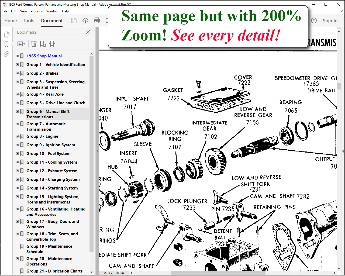Click the Save file icon

tap(74, 20)
